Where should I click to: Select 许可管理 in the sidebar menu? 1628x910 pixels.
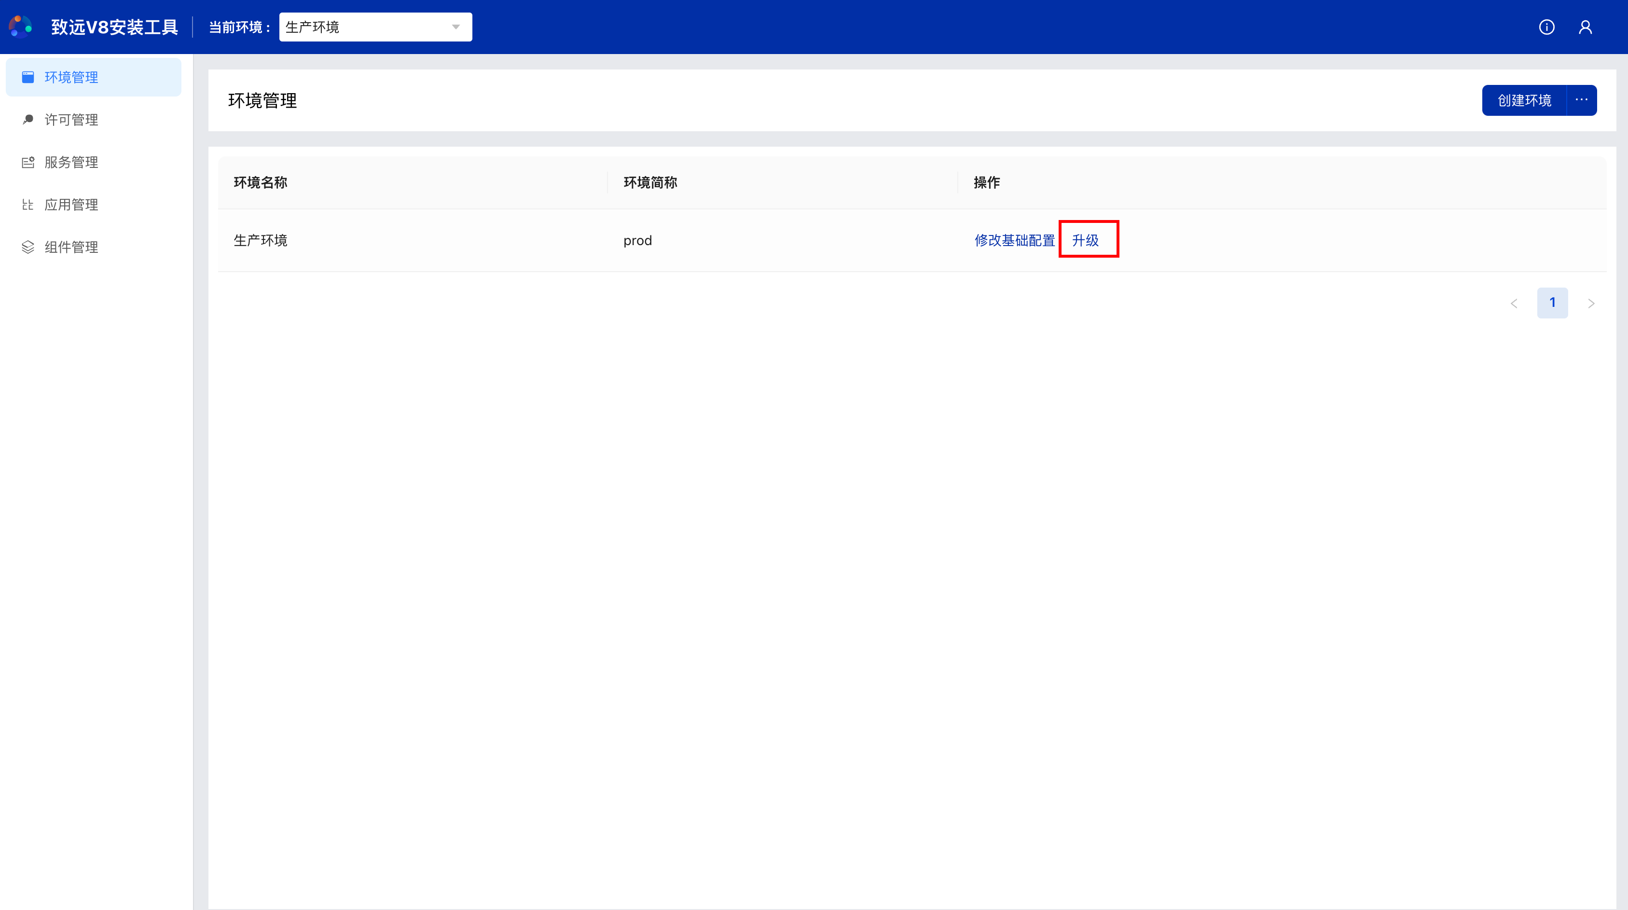click(x=94, y=120)
